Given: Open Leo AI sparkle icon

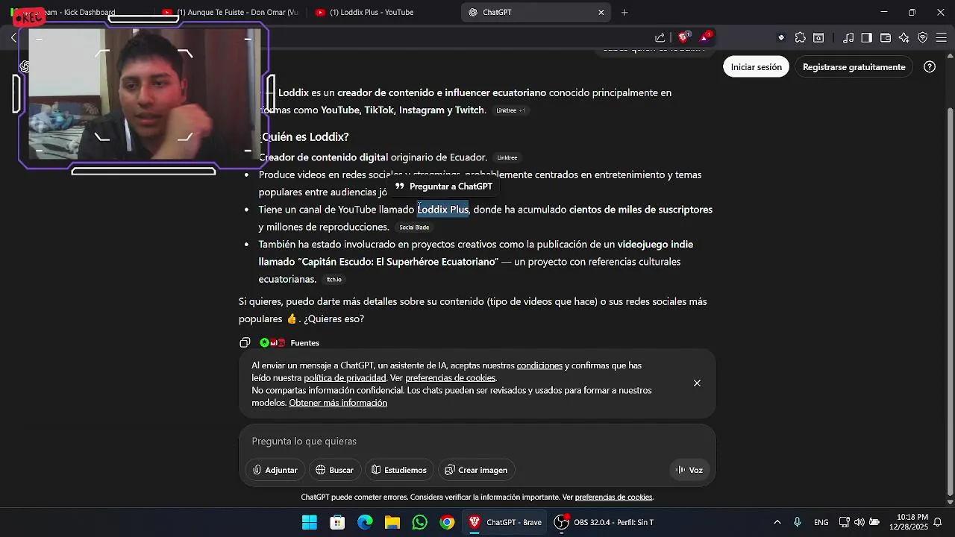Looking at the screenshot, I should pos(904,38).
